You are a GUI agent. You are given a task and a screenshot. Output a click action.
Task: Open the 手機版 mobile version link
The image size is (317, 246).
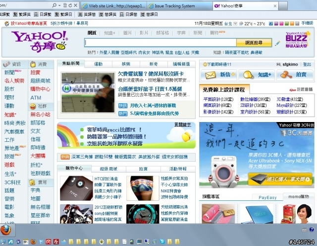pos(307,23)
